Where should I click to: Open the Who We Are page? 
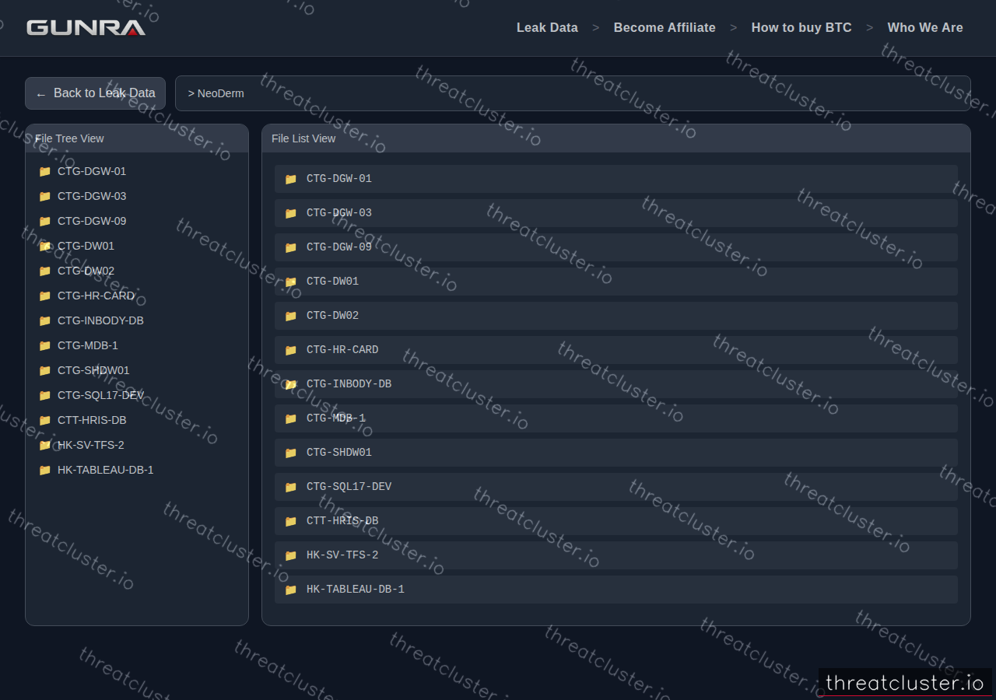[925, 27]
